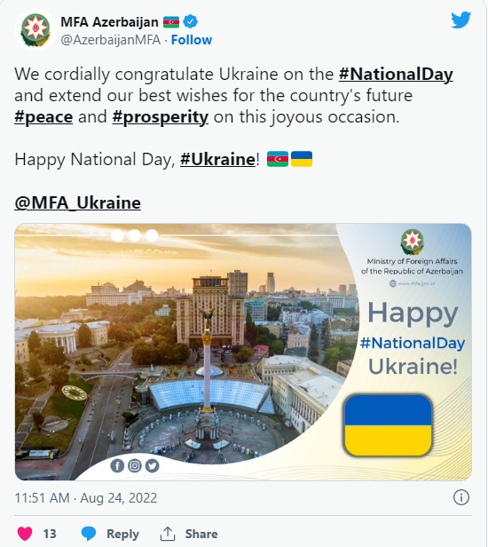The image size is (488, 547).
Task: Visit the @MFA_Ukraine mention
Action: tap(78, 202)
